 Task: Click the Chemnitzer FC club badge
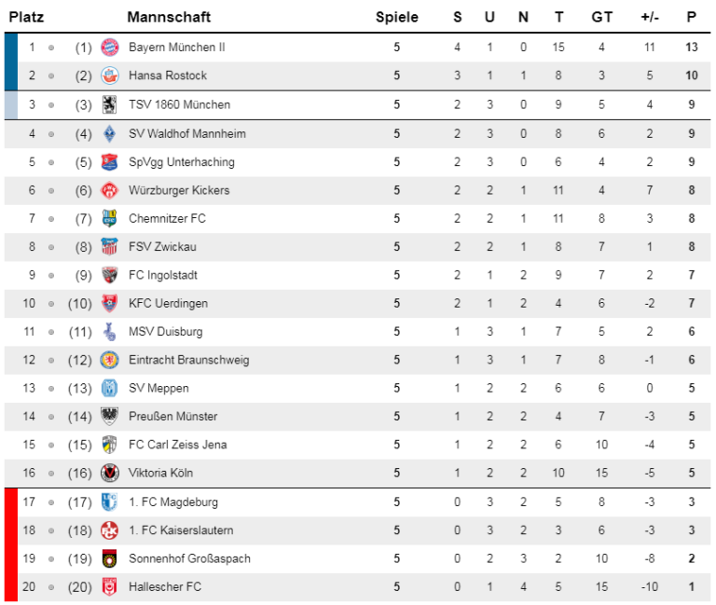(x=110, y=219)
